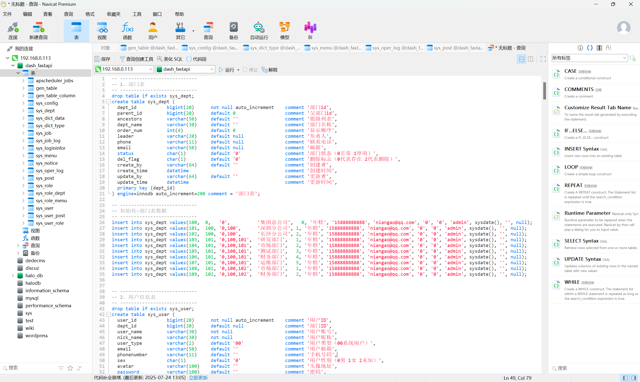Click the user avatar profile icon
This screenshot has width=640, height=382.
tap(623, 27)
